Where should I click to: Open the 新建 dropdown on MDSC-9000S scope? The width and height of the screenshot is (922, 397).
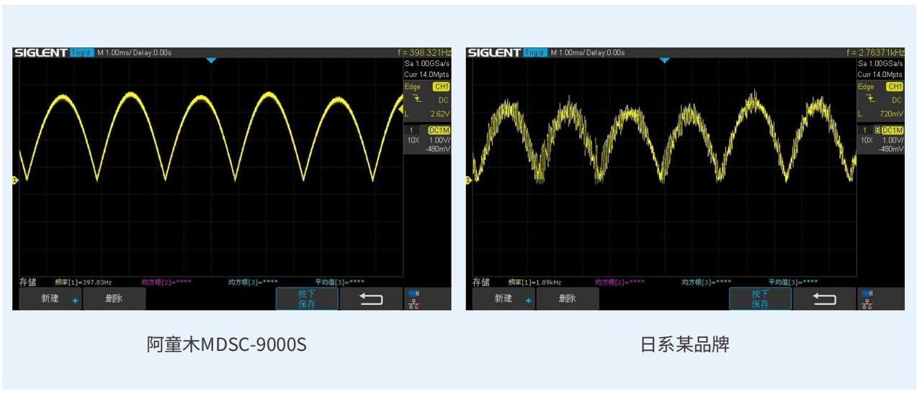tap(50, 299)
